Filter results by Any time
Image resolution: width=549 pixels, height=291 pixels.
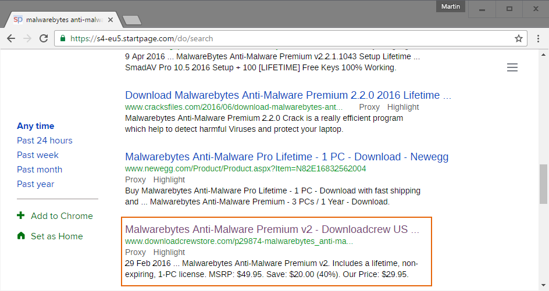(x=35, y=126)
